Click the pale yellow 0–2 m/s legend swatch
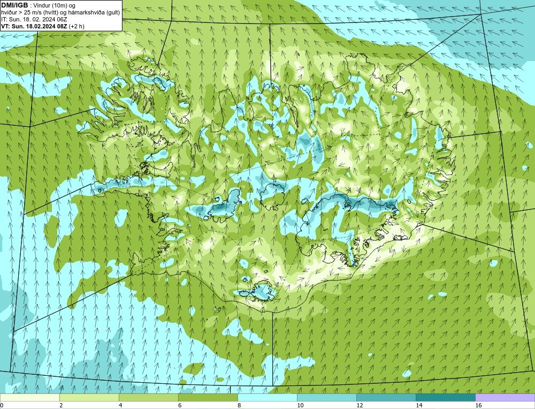This screenshot has height=409, width=535. [x=29, y=397]
